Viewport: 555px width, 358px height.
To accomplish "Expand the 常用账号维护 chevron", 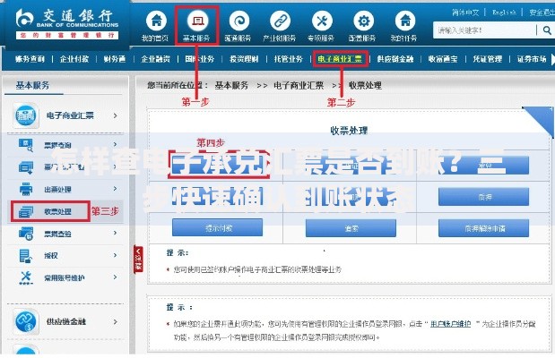I will tap(116, 277).
